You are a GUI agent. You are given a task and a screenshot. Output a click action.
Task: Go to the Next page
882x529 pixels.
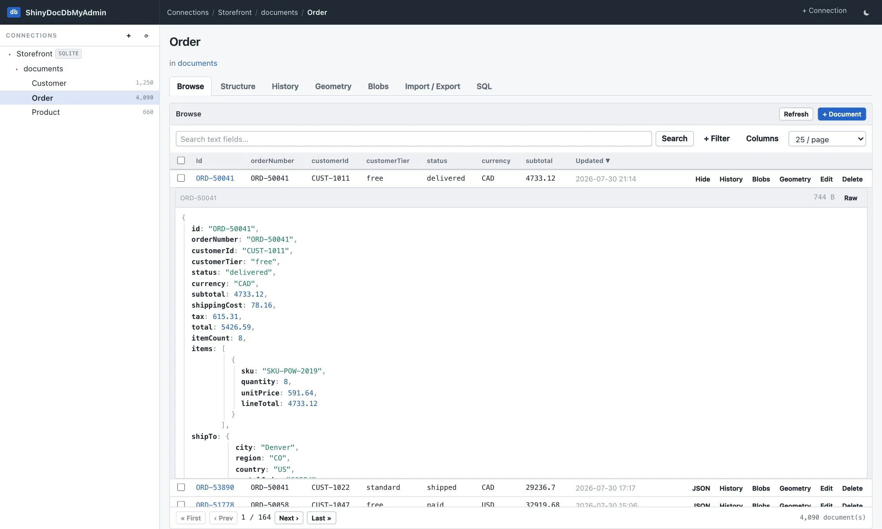[289, 518]
